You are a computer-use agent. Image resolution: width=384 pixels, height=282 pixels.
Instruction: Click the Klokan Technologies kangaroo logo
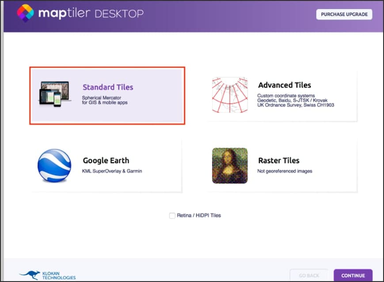(30, 275)
